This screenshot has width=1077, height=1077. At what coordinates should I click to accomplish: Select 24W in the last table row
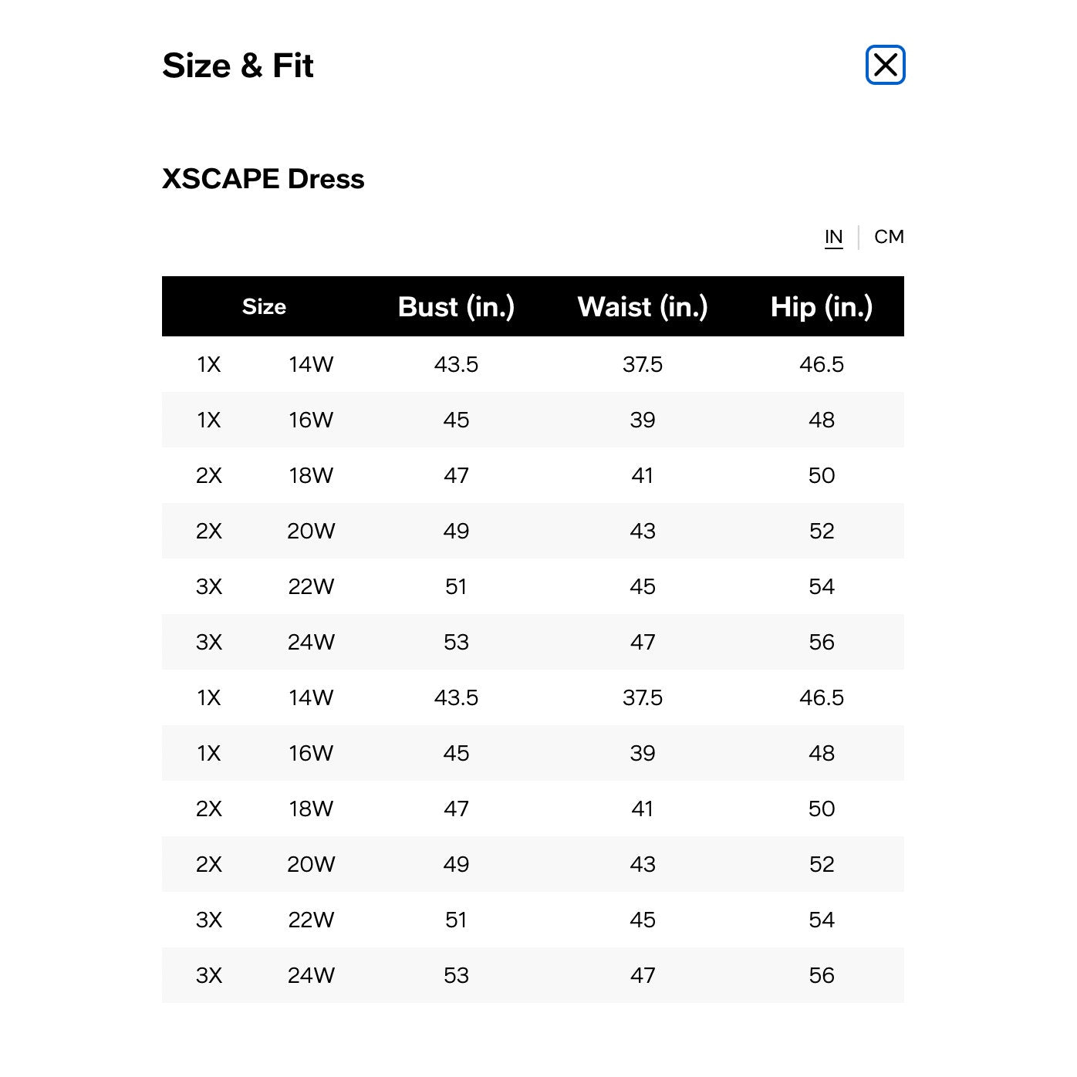311,975
